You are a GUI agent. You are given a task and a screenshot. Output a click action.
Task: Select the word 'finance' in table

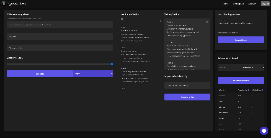221,118
